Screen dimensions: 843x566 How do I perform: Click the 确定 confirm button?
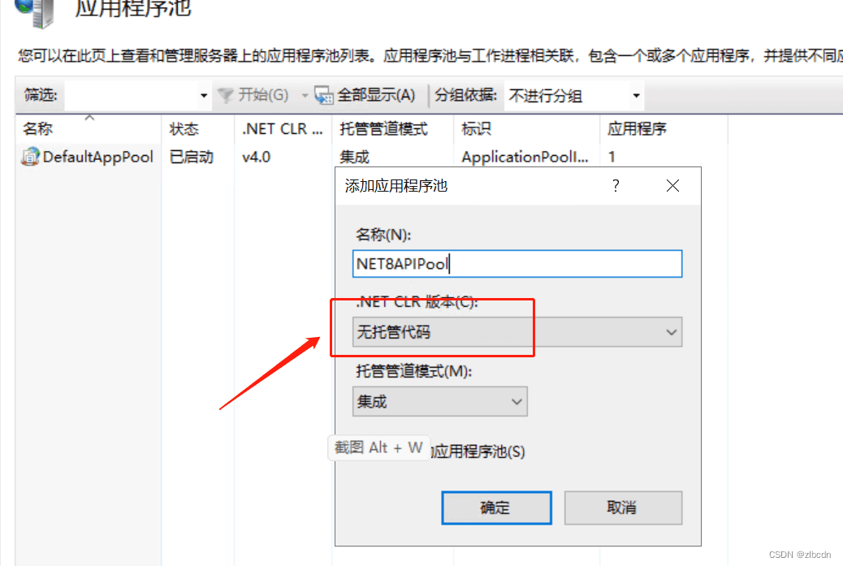[496, 508]
